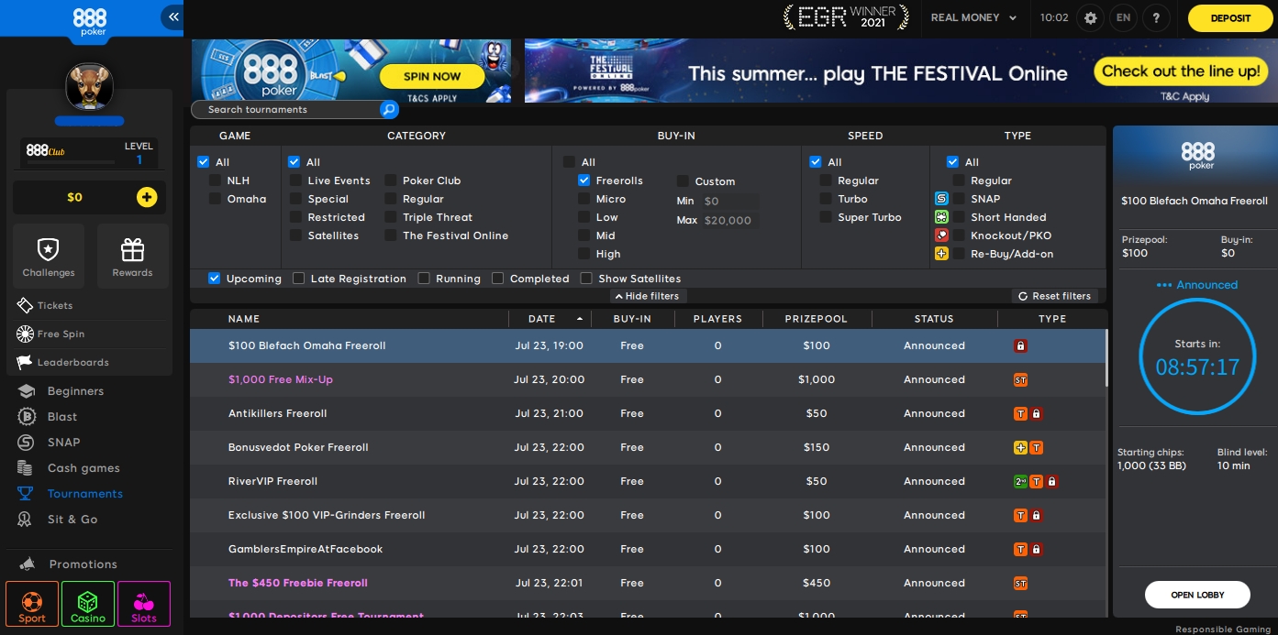
Task: Sort by the Date column header
Action: [549, 319]
